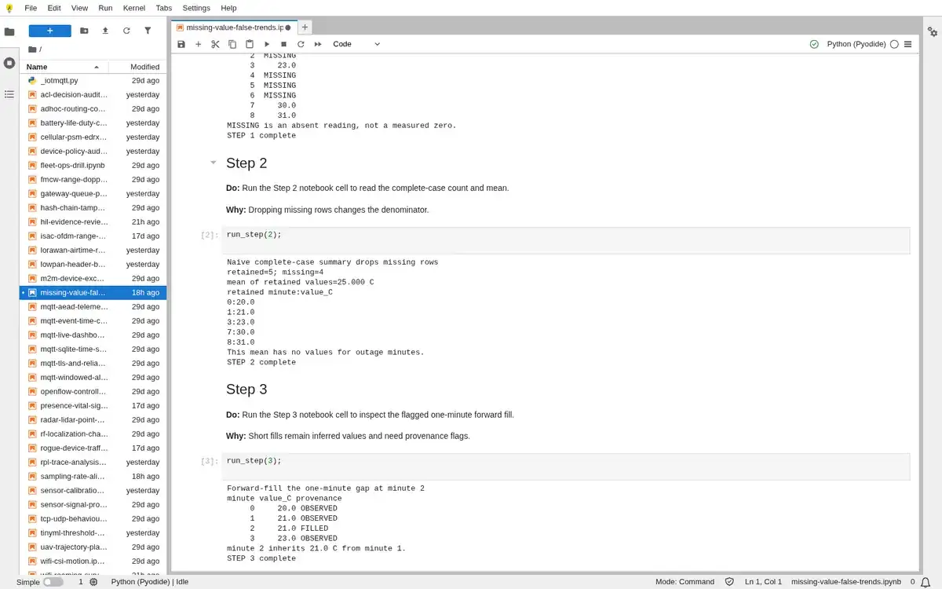942x589 pixels.
Task: Open the Running Terminals and Kernels panel
Action: pos(9,63)
